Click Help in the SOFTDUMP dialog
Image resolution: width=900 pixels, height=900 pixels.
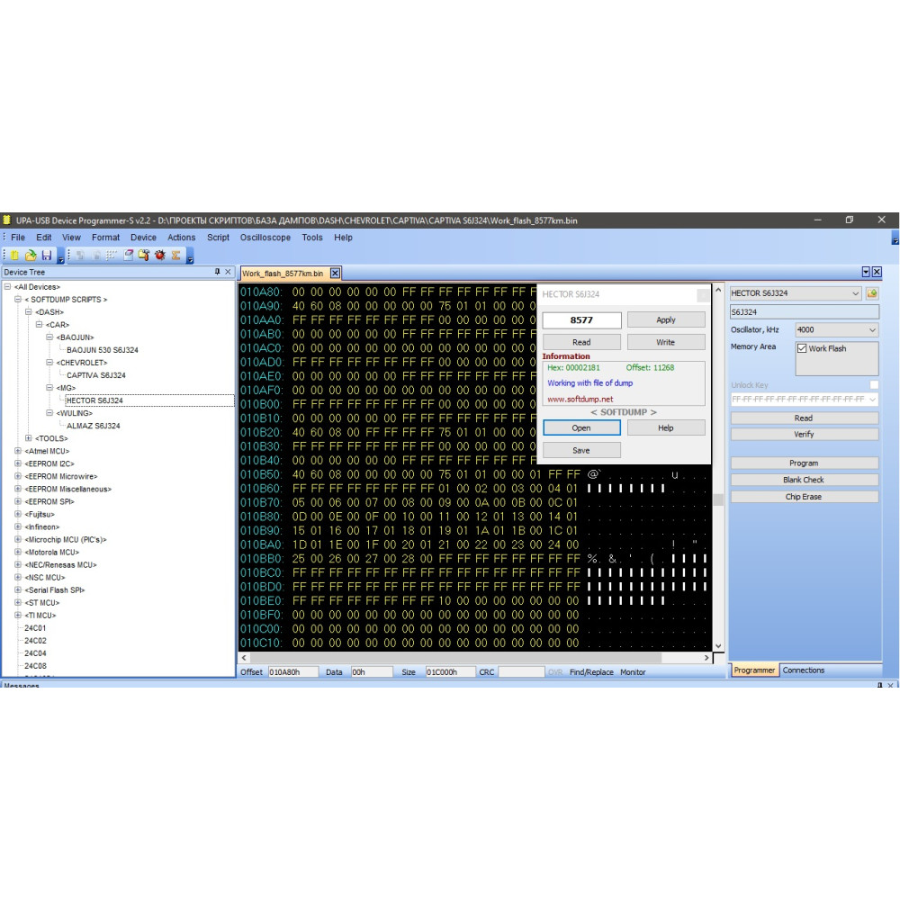pos(666,428)
